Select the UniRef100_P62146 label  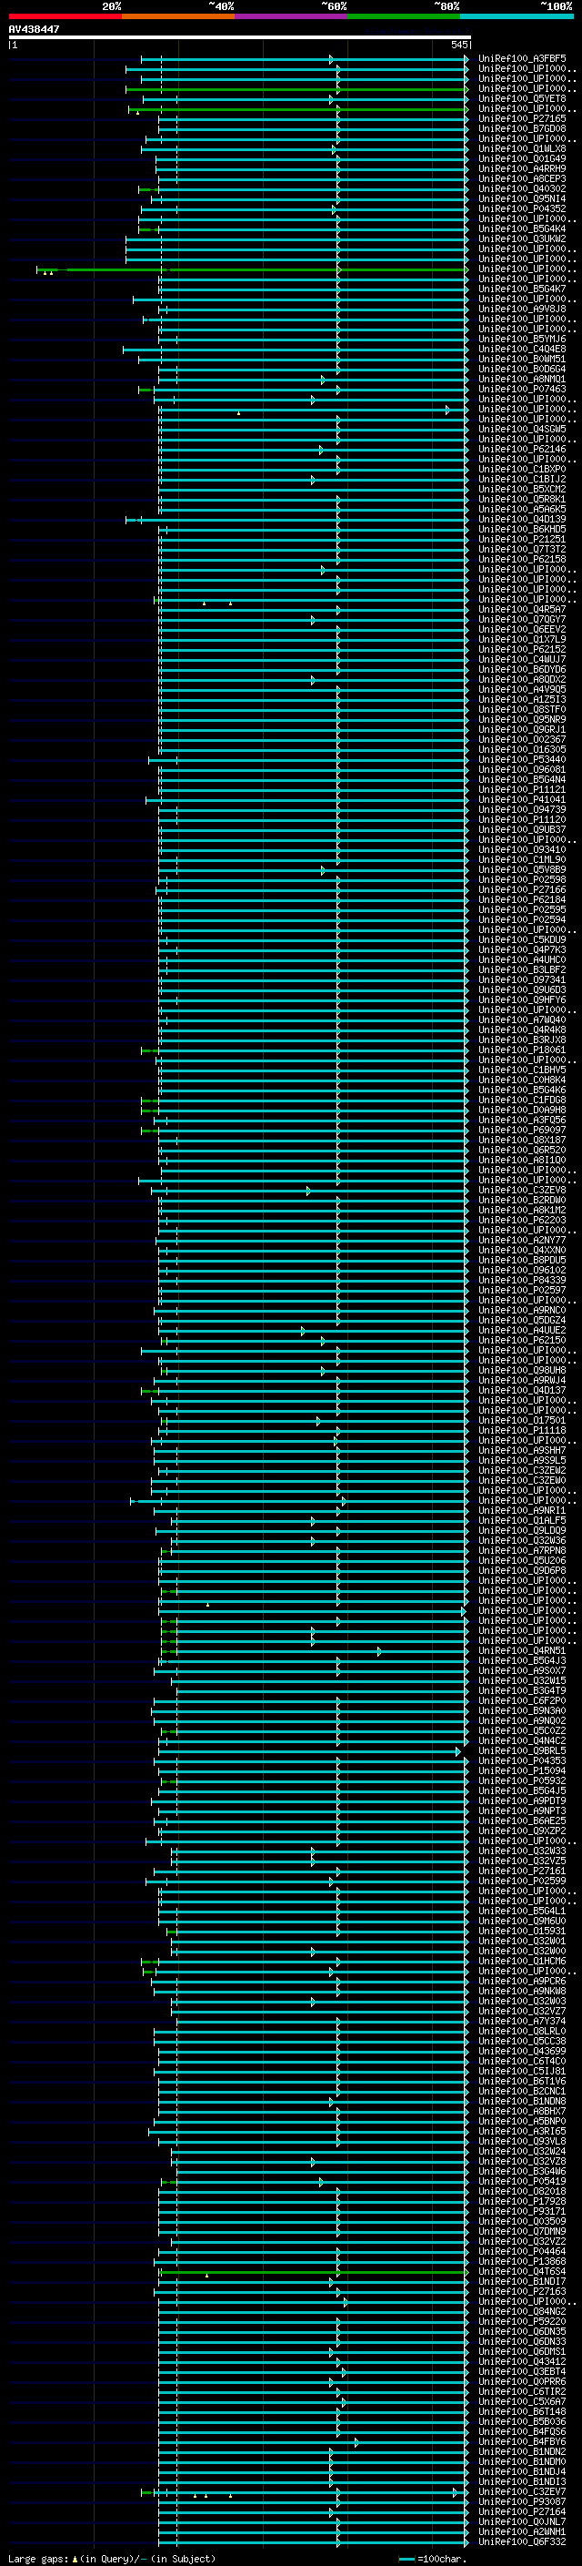pyautogui.click(x=522, y=450)
